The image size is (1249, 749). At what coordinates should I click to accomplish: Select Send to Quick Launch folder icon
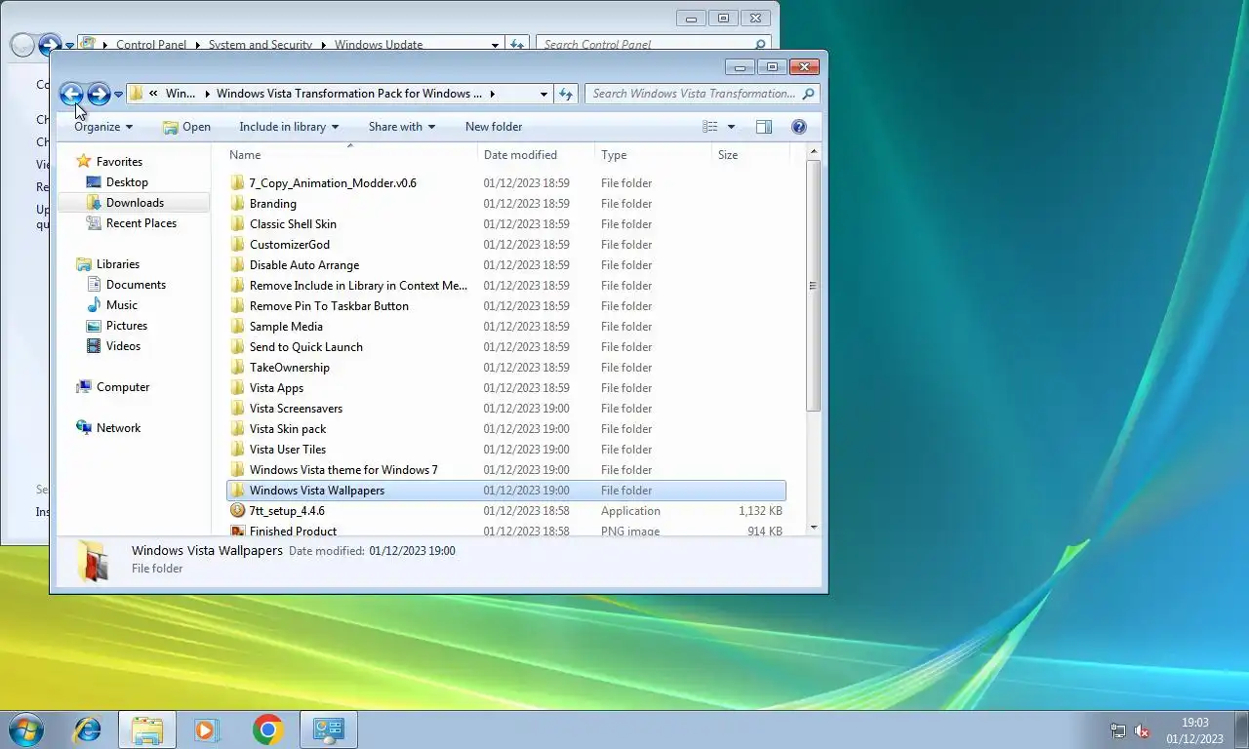pos(237,347)
